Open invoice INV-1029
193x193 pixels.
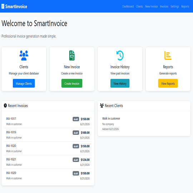(x=48, y=175)
